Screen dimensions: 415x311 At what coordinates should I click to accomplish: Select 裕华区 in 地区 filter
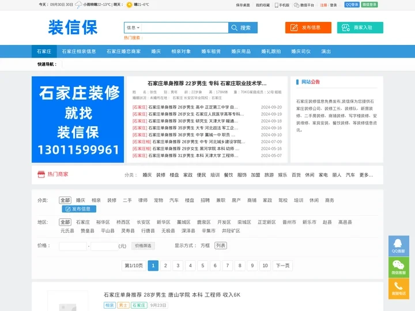103,222
